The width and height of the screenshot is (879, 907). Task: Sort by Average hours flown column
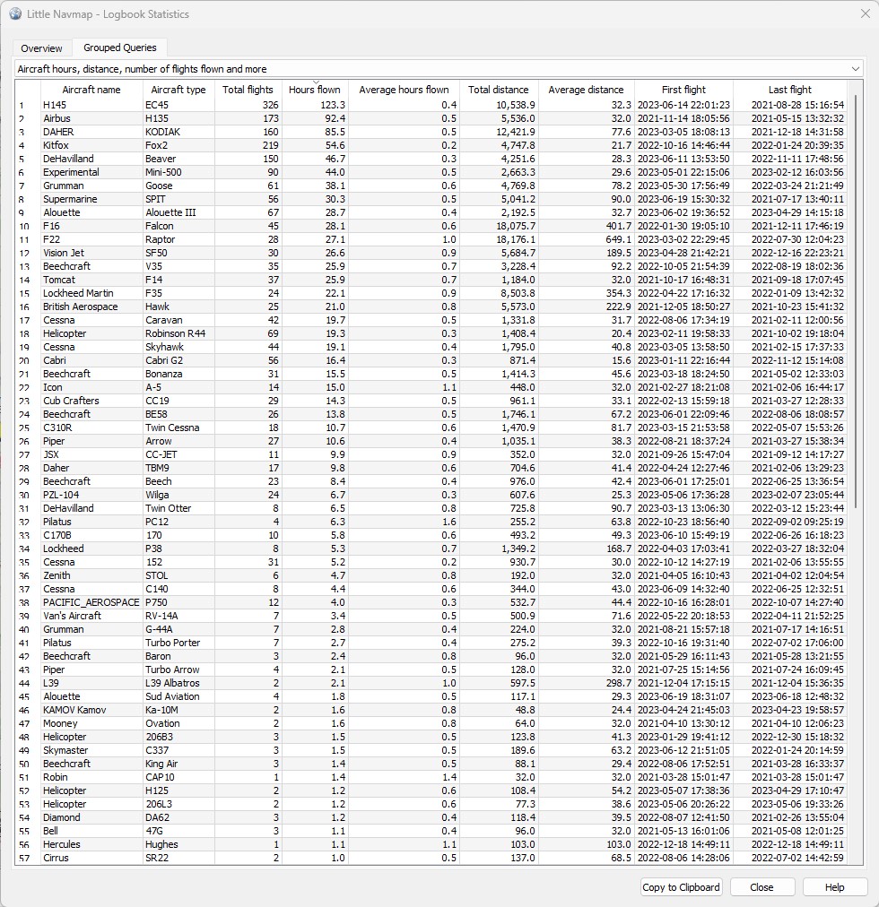[x=404, y=90]
